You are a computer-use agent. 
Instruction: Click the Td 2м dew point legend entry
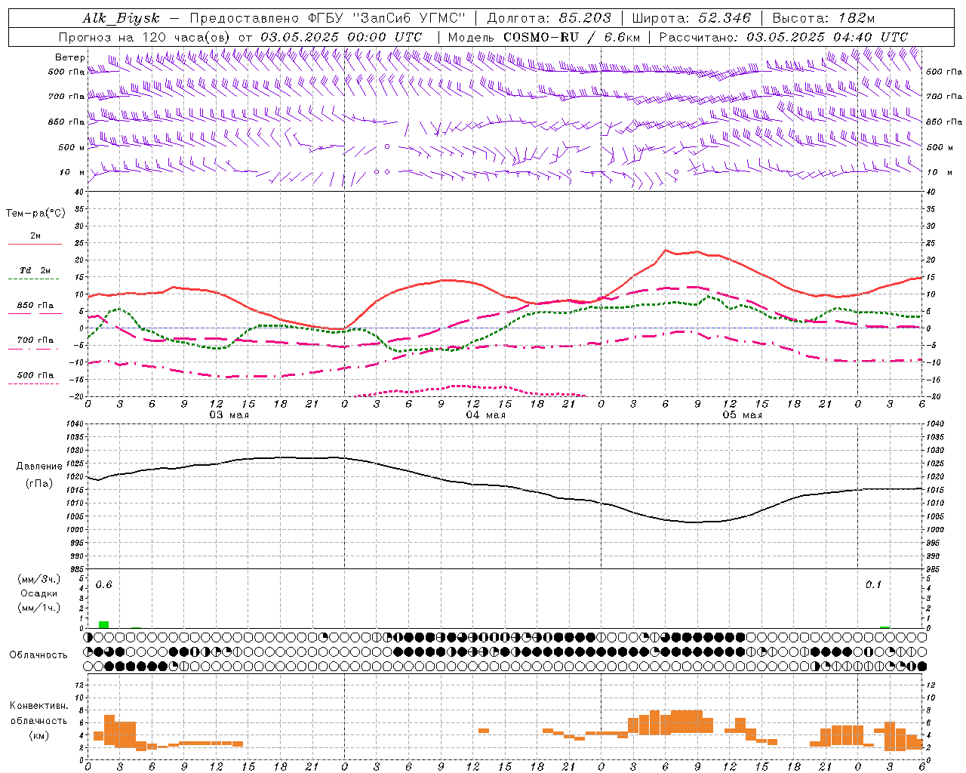tap(35, 270)
